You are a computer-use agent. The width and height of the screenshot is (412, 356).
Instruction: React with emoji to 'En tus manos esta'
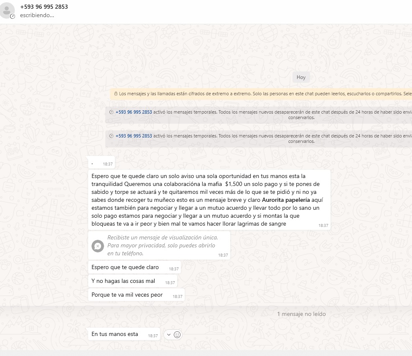(177, 334)
